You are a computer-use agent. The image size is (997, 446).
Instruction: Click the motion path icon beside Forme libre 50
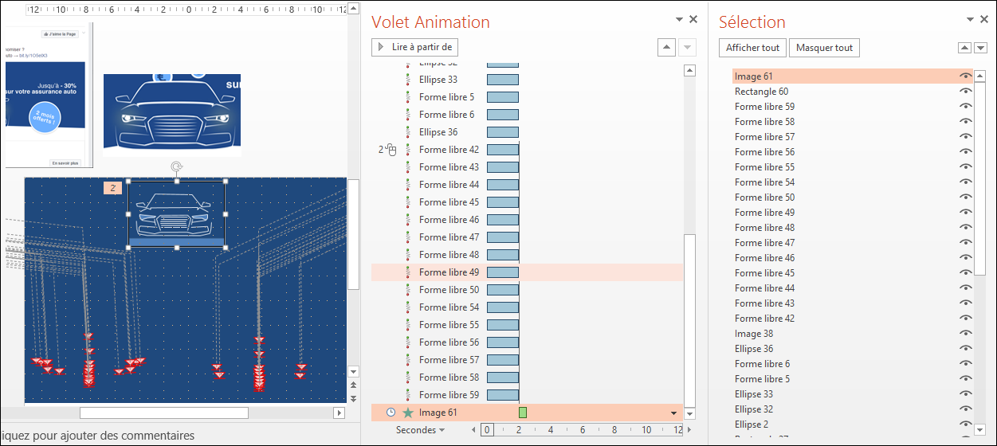pyautogui.click(x=408, y=290)
